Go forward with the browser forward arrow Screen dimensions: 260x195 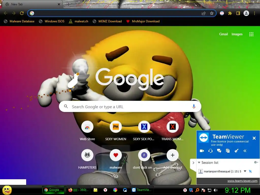click(14, 13)
